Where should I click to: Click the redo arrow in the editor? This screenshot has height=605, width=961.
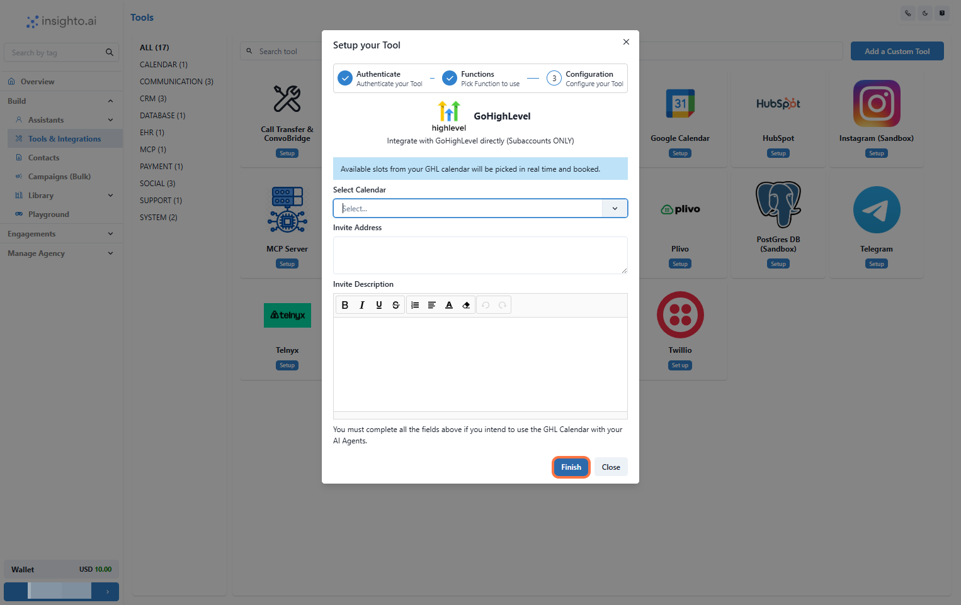503,305
